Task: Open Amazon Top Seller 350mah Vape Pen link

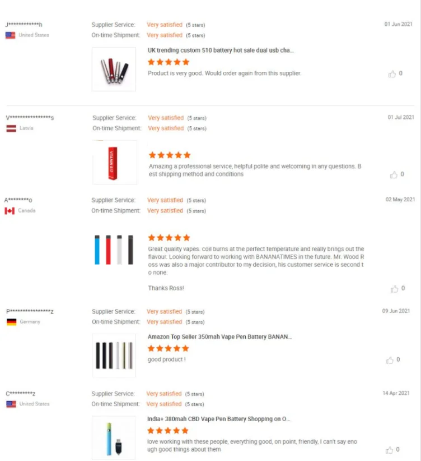Action: tap(220, 337)
